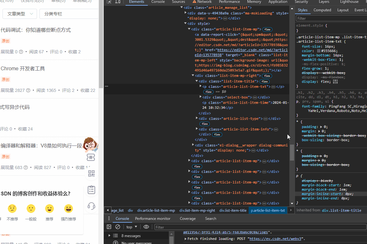Open article Chrome 开发者工具
The width and height of the screenshot is (367, 244).
(x=23, y=69)
